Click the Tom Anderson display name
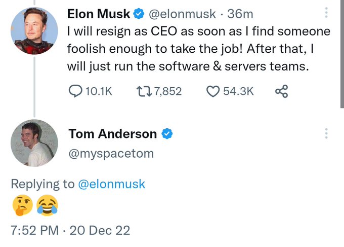 click(x=113, y=134)
